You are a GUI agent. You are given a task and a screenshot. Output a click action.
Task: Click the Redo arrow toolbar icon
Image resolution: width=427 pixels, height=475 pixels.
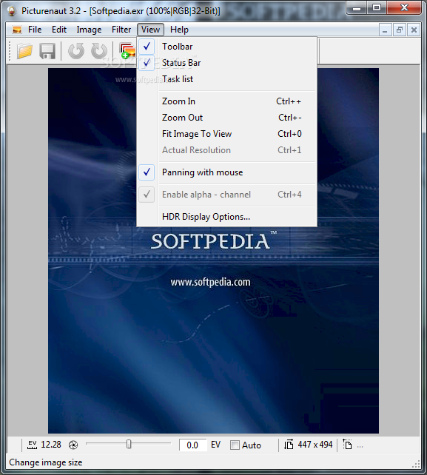pyautogui.click(x=99, y=51)
